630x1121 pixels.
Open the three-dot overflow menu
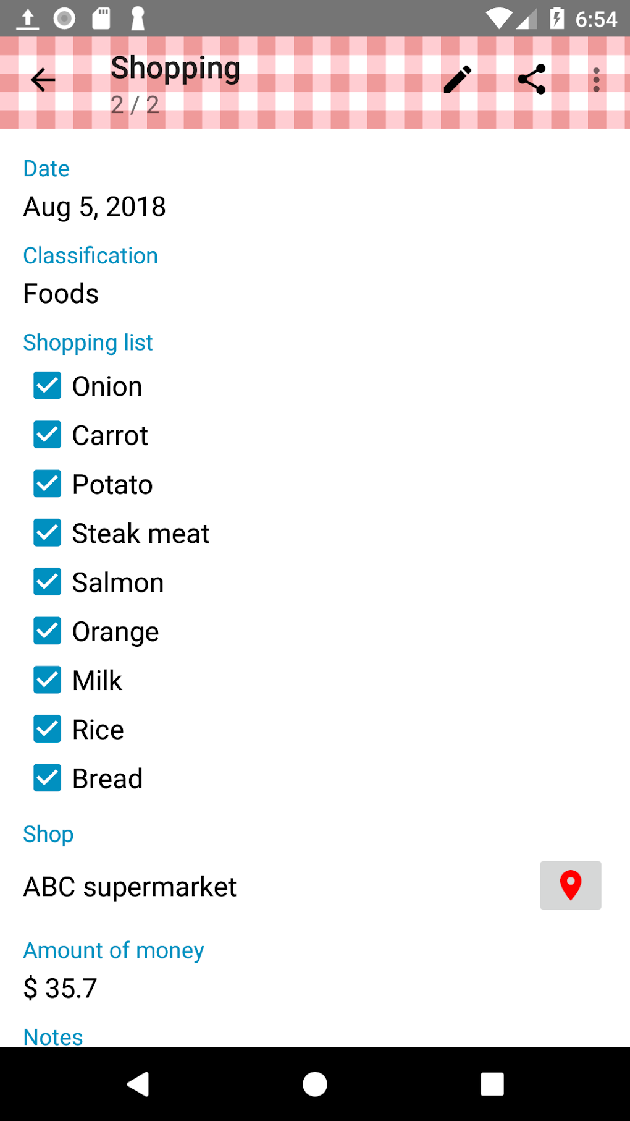click(596, 80)
